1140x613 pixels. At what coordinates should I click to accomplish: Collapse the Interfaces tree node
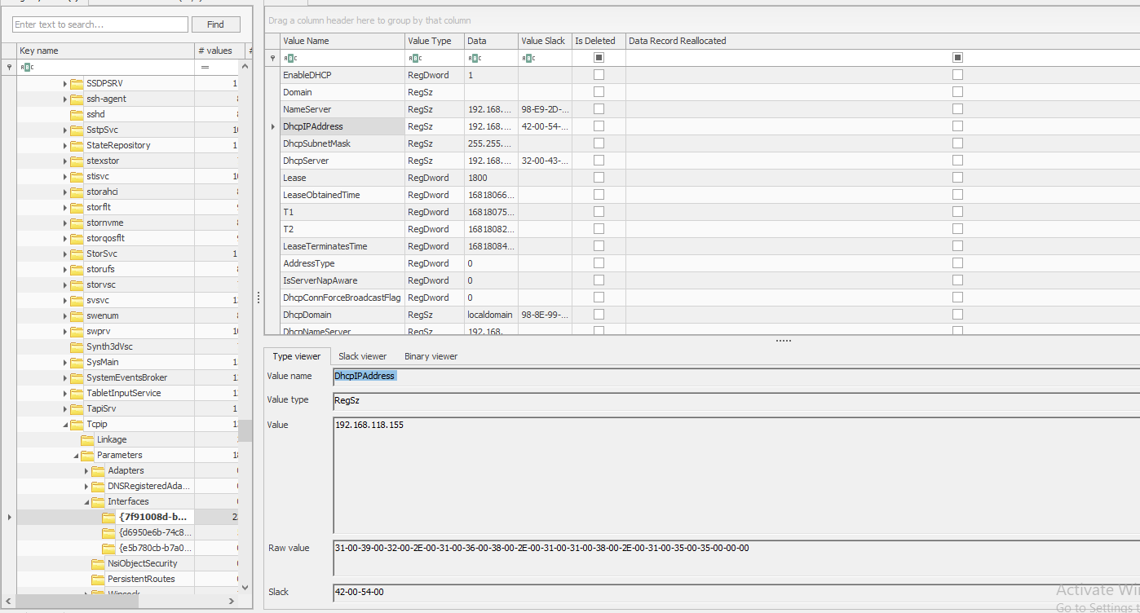point(86,502)
